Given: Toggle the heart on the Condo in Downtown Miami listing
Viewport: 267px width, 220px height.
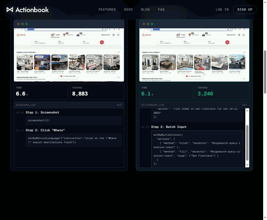Looking at the screenshot, I should pyautogui.click(x=191, y=57).
